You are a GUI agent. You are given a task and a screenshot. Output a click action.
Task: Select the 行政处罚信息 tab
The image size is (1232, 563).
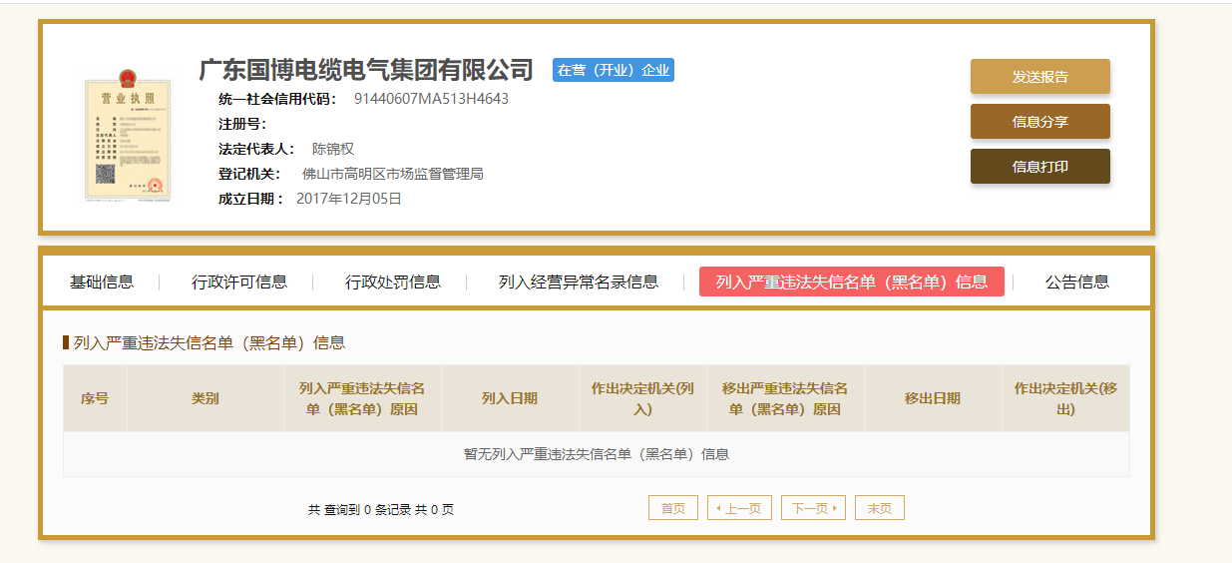393,281
